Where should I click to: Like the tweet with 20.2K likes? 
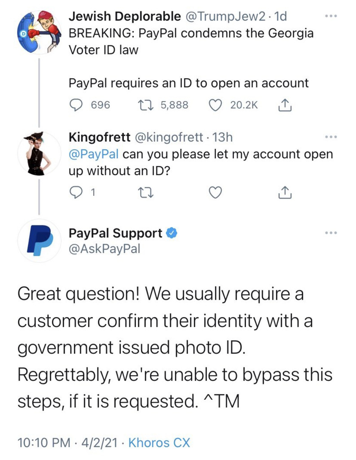pos(215,105)
